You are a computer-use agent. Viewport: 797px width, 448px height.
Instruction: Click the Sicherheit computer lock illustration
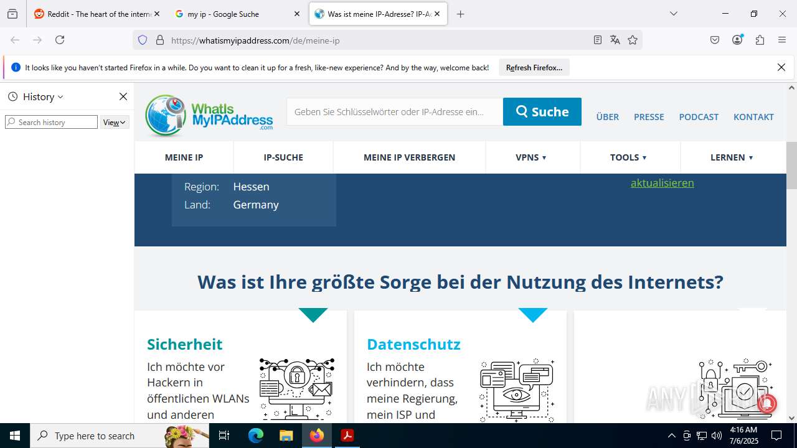297,388
